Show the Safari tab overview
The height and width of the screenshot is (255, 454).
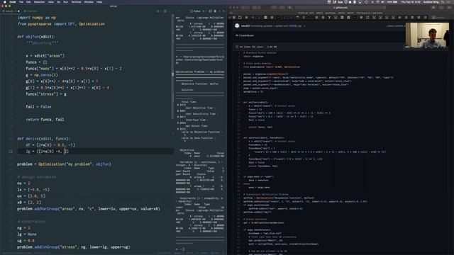pyautogui.click(x=449, y=8)
